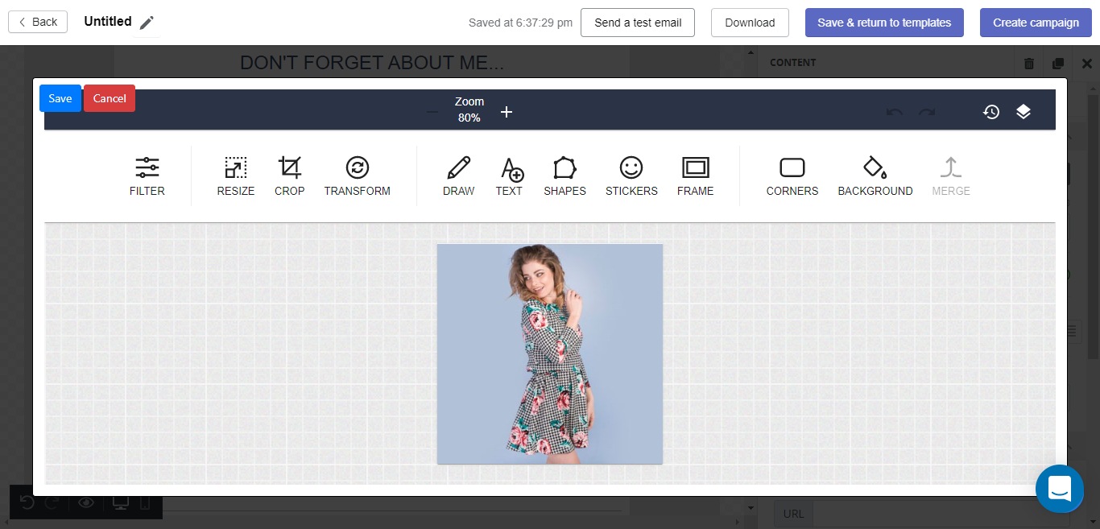Save the image edits
The image size is (1100, 529).
click(60, 98)
